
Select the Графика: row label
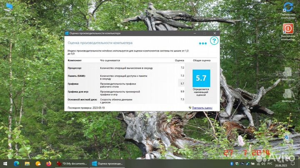(73, 84)
